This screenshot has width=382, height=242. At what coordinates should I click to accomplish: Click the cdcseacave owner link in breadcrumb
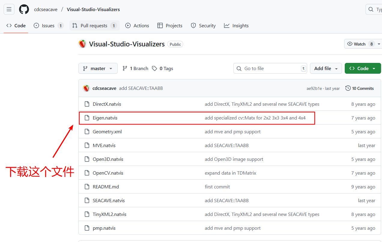click(46, 10)
